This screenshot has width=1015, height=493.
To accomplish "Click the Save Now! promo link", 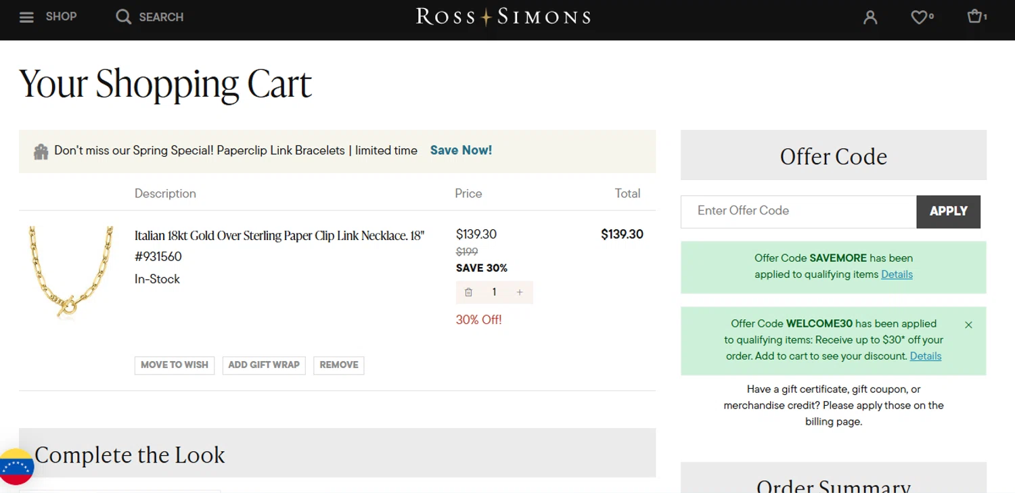I will click(461, 150).
